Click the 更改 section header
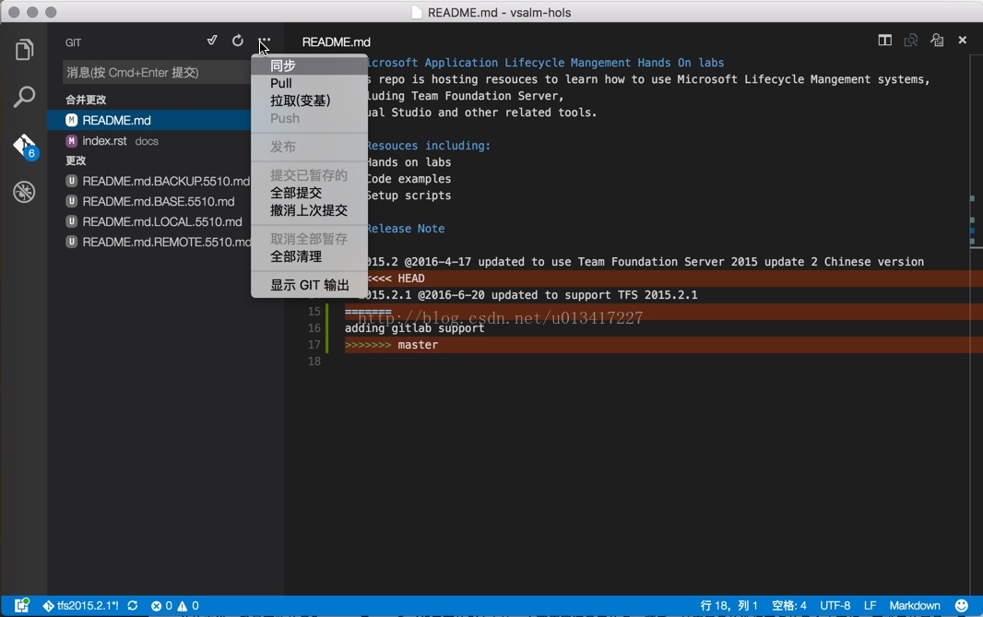 click(76, 160)
